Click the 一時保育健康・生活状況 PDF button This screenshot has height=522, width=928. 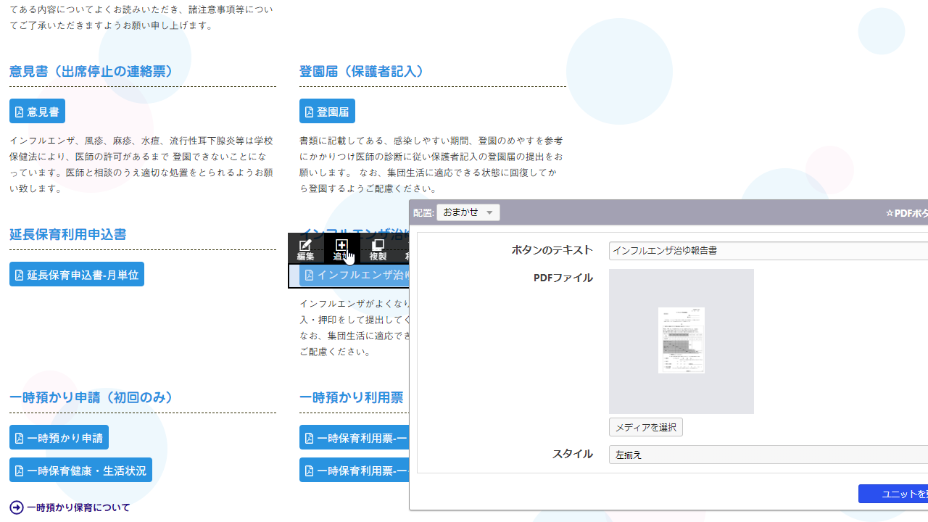click(x=80, y=471)
